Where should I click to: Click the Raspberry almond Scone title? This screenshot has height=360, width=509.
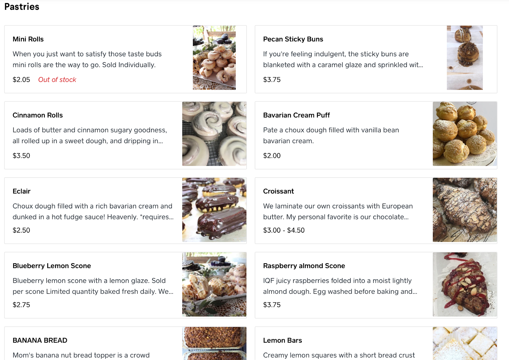point(304,266)
